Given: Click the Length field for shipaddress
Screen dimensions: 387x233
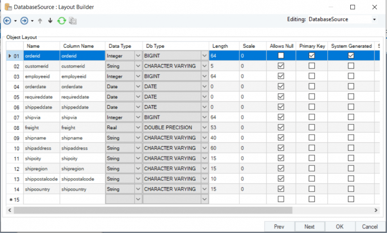Looking at the screenshot, I should pos(223,148).
